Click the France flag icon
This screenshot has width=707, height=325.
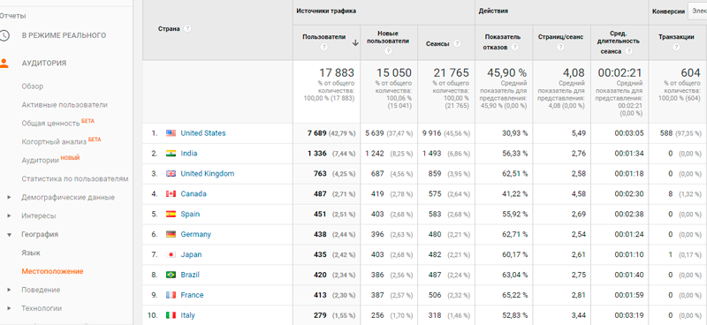[171, 295]
